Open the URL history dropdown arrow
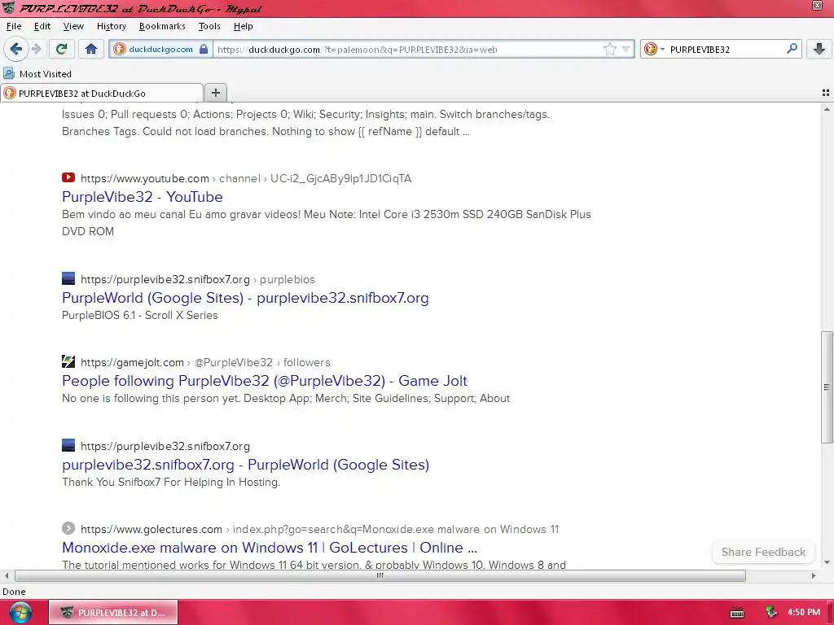Viewport: 834px width, 625px height. [x=626, y=50]
